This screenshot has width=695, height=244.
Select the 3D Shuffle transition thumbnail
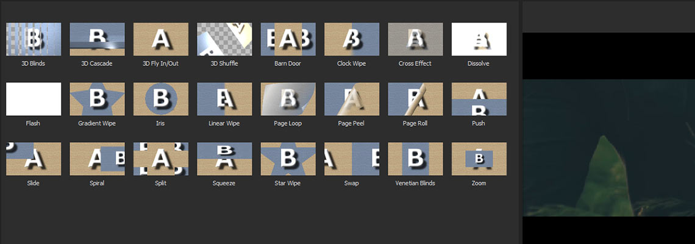tap(224, 39)
